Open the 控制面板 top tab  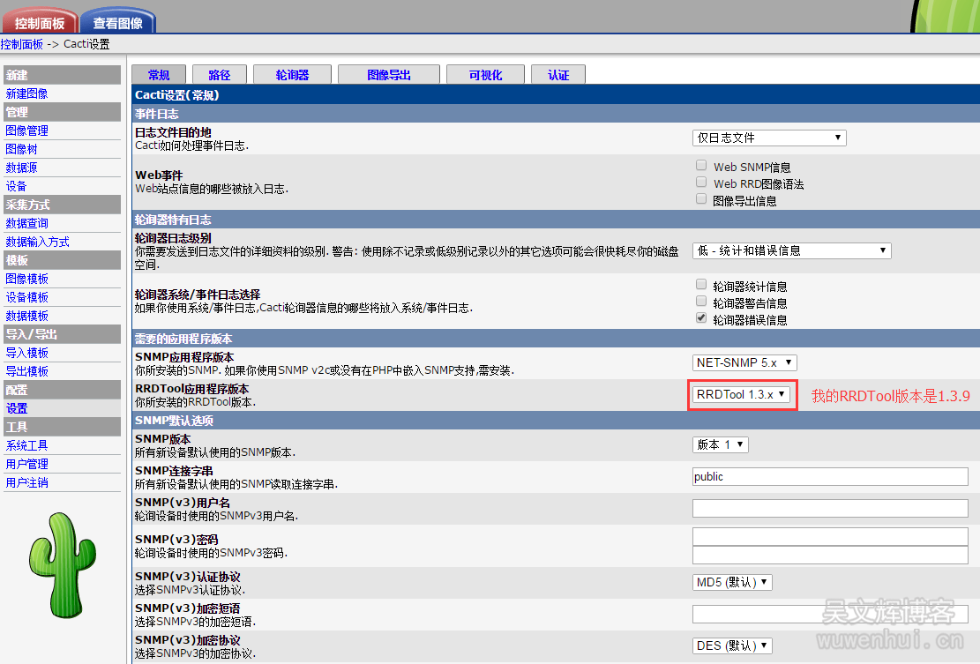coord(40,23)
